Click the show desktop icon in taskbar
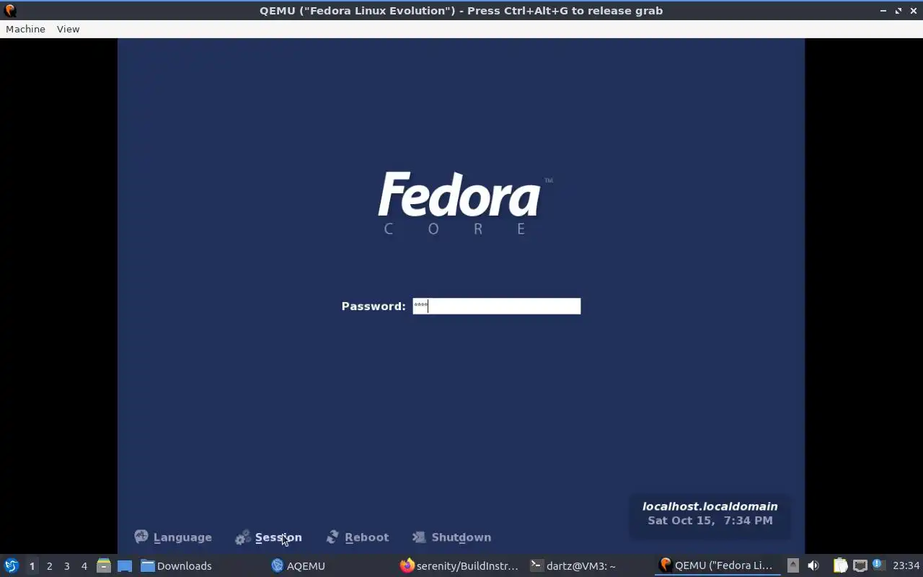The width and height of the screenshot is (923, 577). point(125,565)
